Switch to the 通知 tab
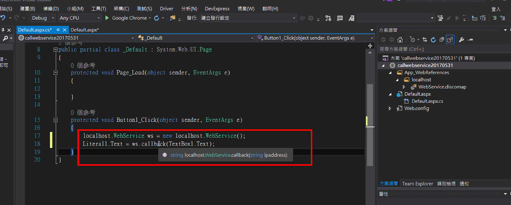Screen dimensions: 511x205 pyautogui.click(x=464, y=184)
